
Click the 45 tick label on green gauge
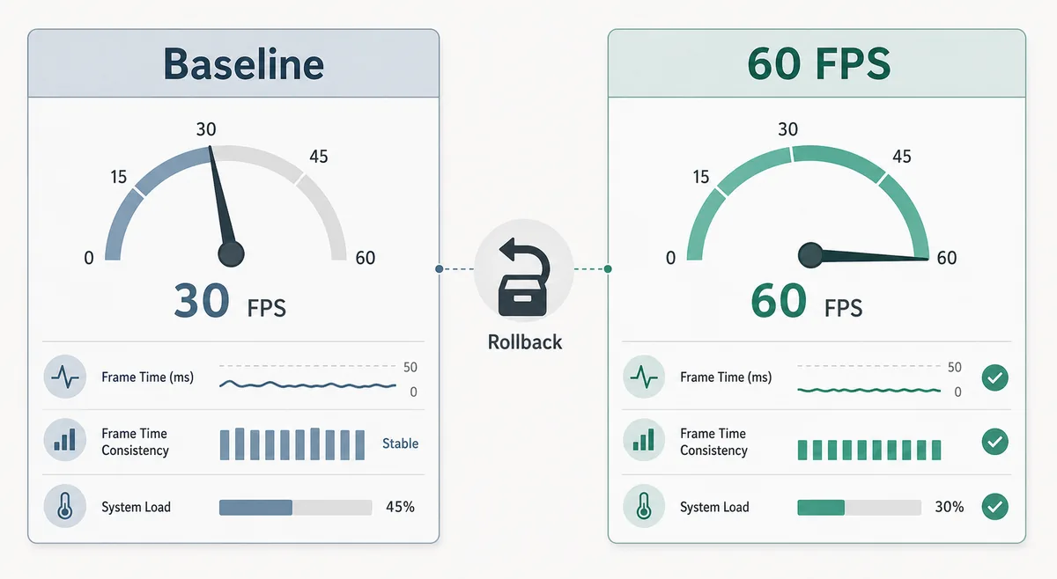tap(901, 157)
